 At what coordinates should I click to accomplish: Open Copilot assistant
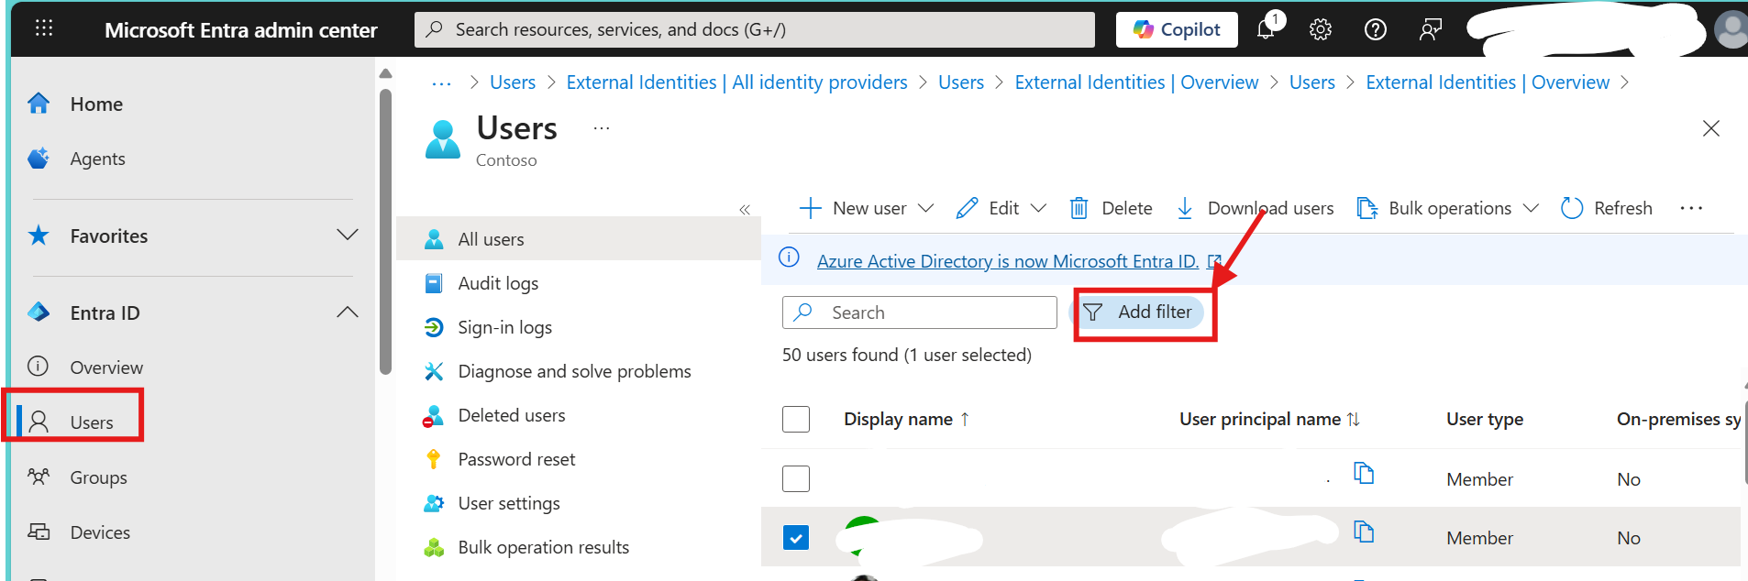[x=1177, y=29]
